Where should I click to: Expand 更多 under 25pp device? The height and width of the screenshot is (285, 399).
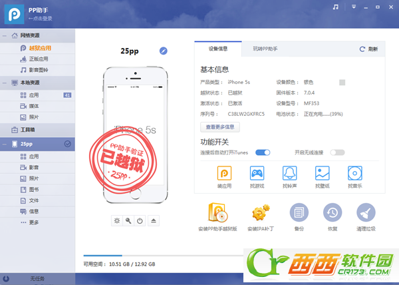click(37, 222)
